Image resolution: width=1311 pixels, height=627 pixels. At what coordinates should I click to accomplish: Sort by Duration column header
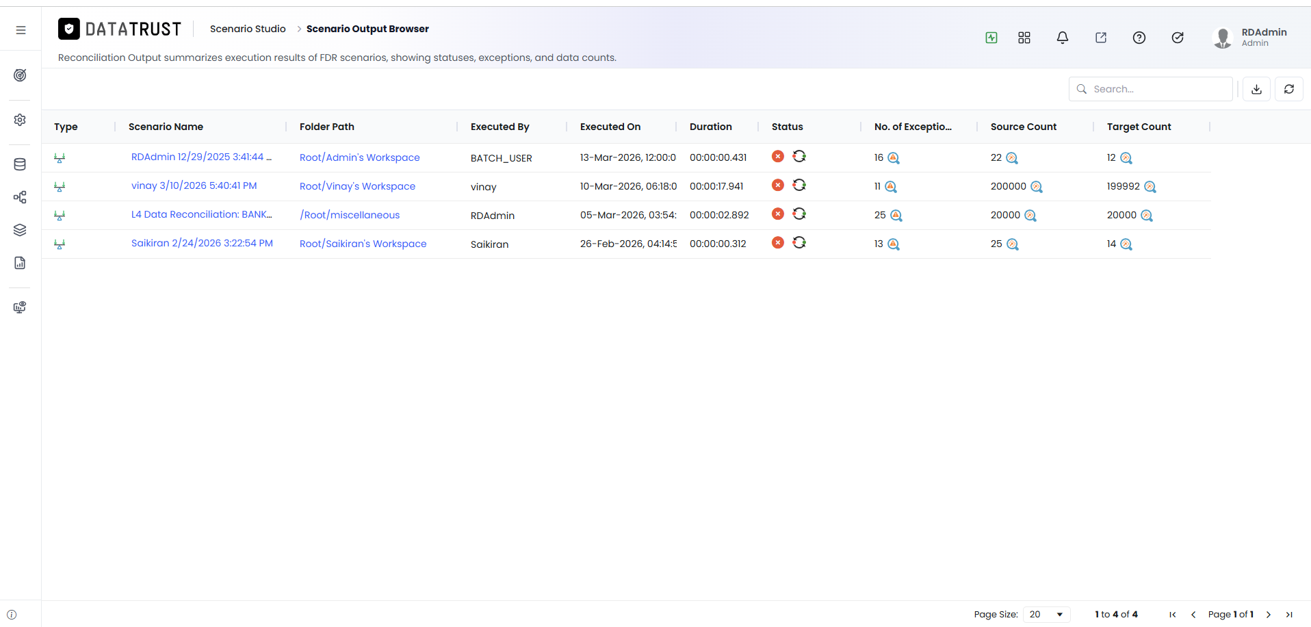pyautogui.click(x=711, y=127)
